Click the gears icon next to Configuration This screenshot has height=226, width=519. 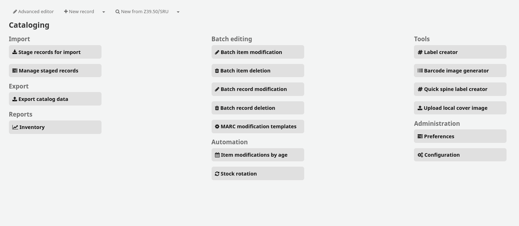(420, 155)
